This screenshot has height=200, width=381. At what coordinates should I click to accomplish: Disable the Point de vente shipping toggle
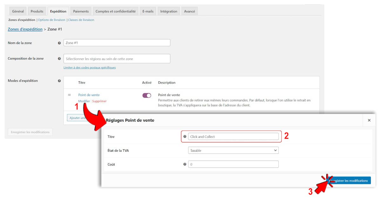coord(147,96)
